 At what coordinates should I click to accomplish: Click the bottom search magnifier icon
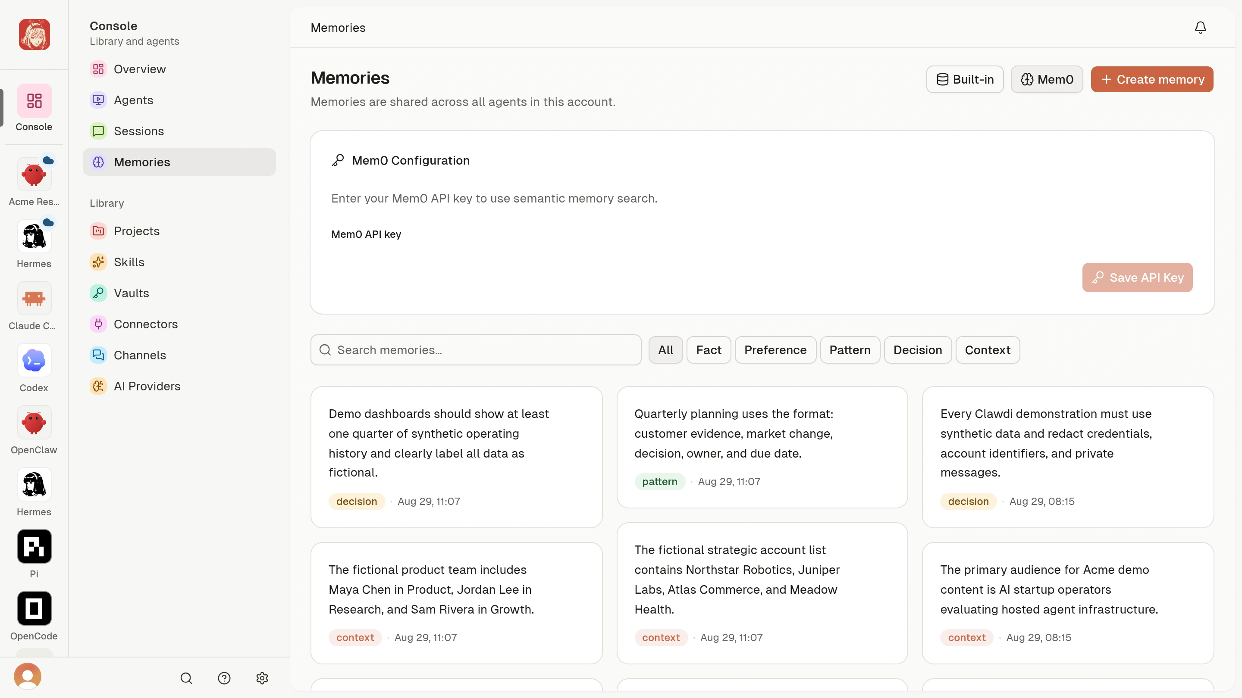[186, 678]
